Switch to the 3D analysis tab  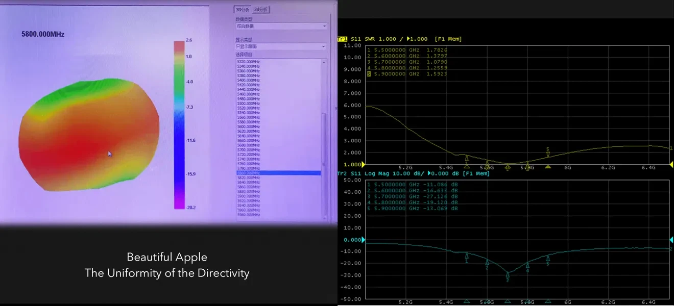pyautogui.click(x=242, y=9)
